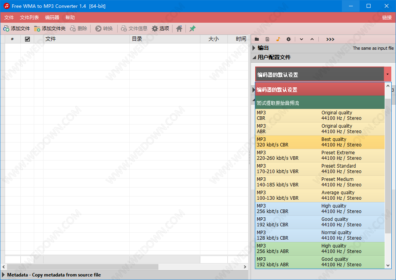Click the Home house icon

coord(179,29)
